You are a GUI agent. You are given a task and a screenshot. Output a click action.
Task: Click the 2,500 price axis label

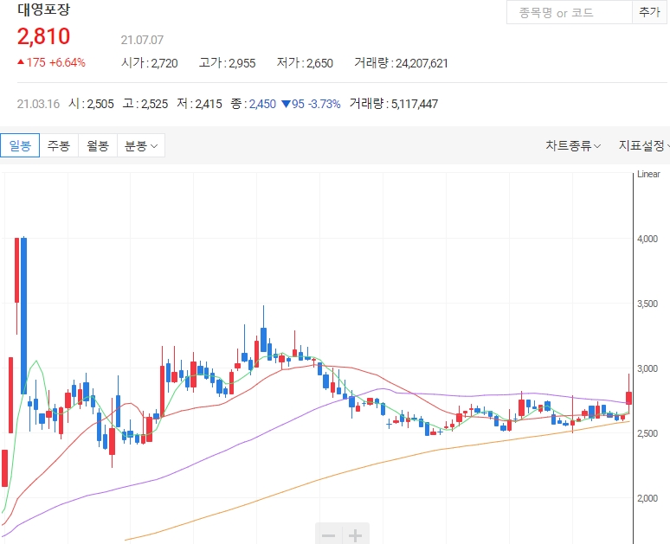647,433
